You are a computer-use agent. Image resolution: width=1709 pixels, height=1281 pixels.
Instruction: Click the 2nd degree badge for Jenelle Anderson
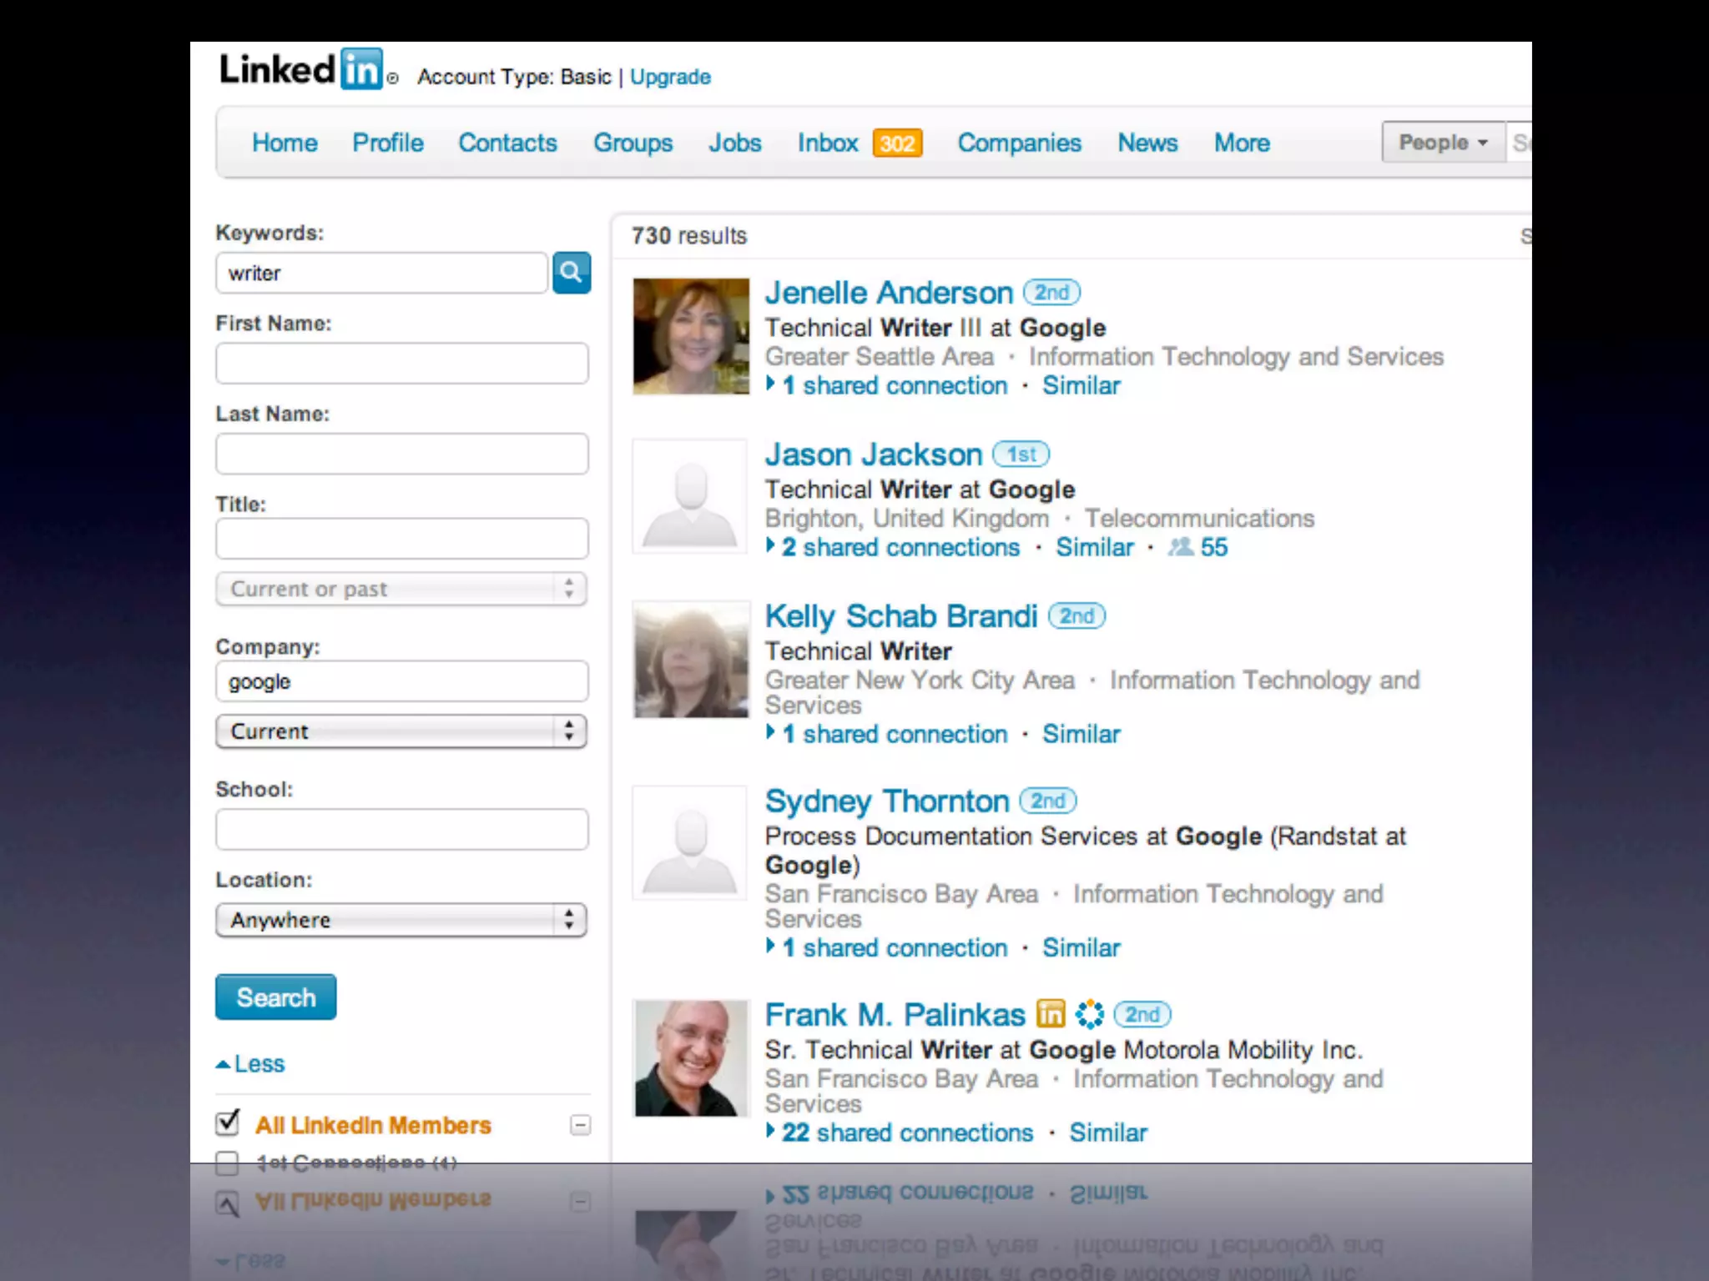pos(1051,293)
